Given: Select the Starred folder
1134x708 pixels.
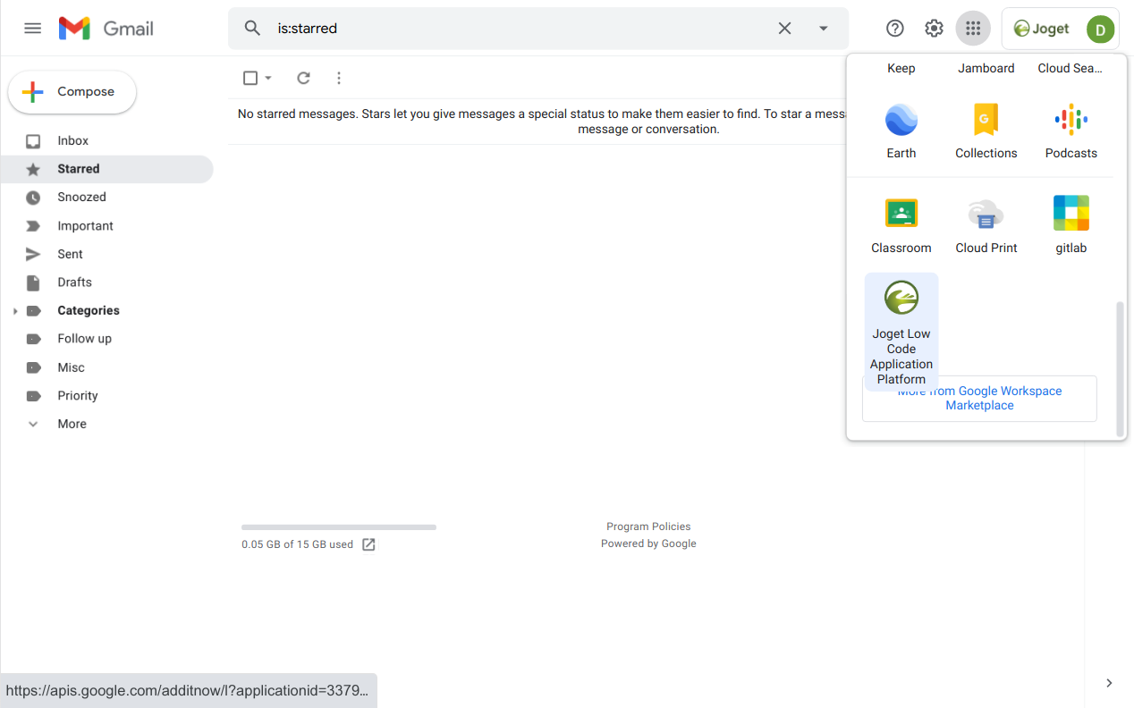Looking at the screenshot, I should coord(107,169).
